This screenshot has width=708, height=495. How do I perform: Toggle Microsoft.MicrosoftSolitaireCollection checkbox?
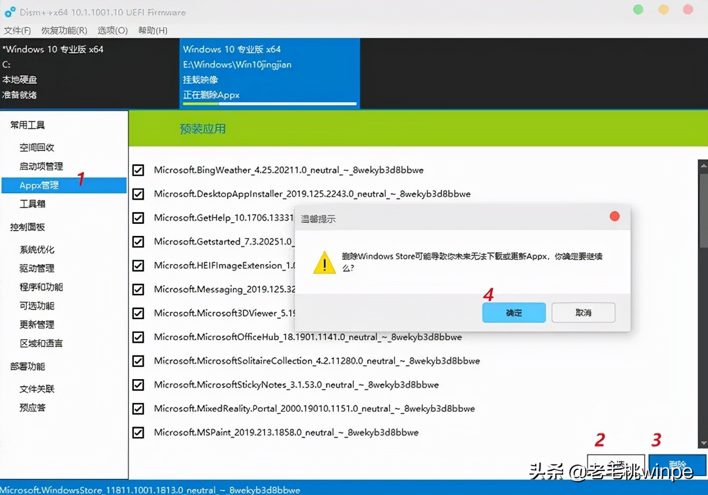coord(138,361)
